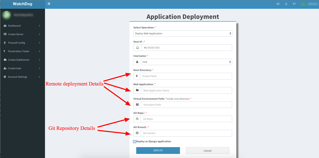Click the Create User person-plus icon
The image size is (319, 158).
pyautogui.click(x=5, y=68)
